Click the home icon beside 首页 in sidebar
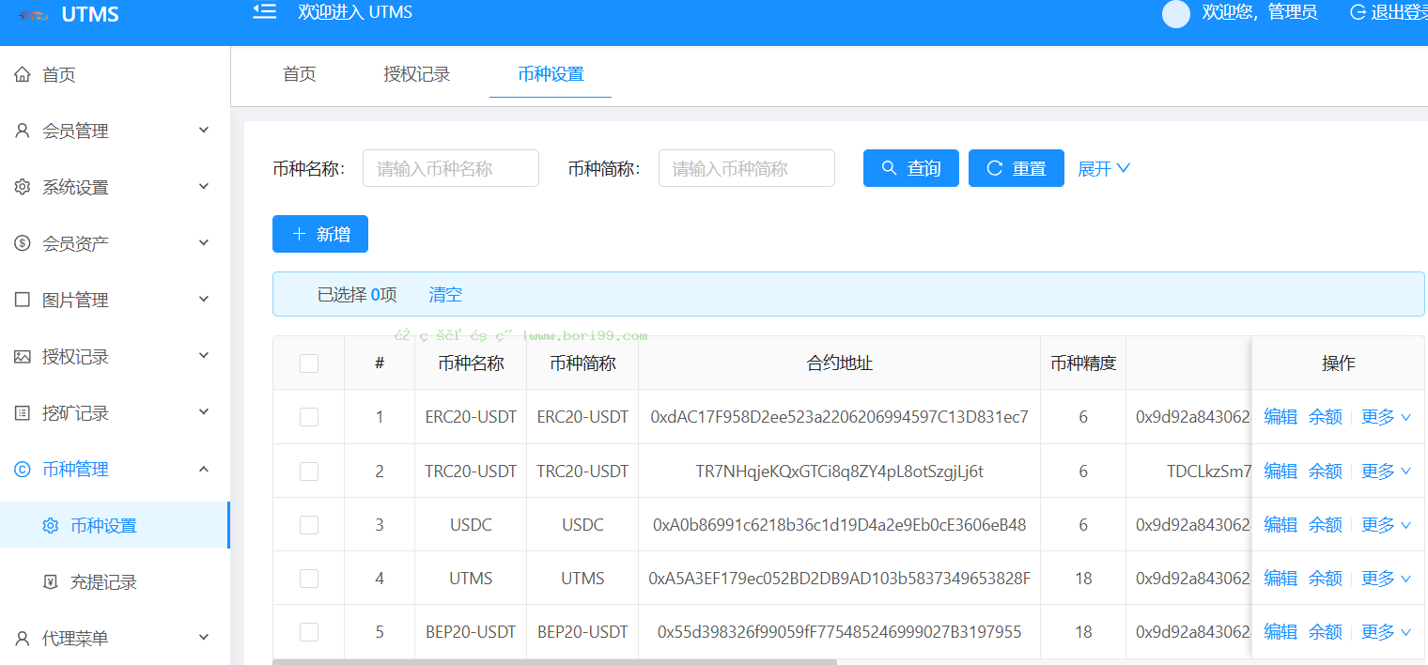Viewport: 1428px width, 665px height. point(23,74)
